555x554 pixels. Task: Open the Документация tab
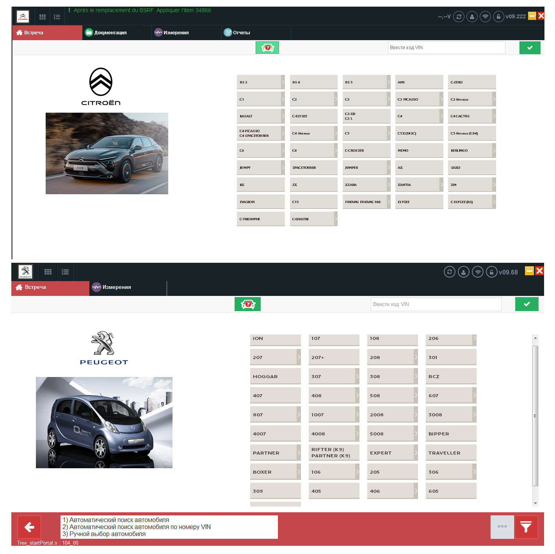110,33
